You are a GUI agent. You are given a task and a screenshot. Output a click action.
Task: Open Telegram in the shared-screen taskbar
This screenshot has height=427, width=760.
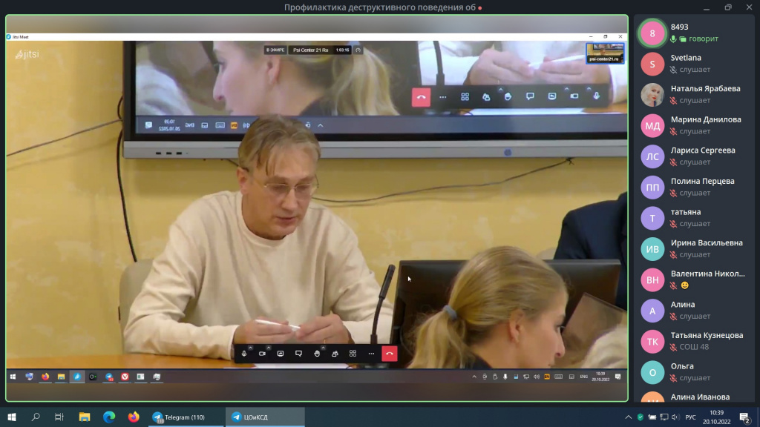coord(109,377)
